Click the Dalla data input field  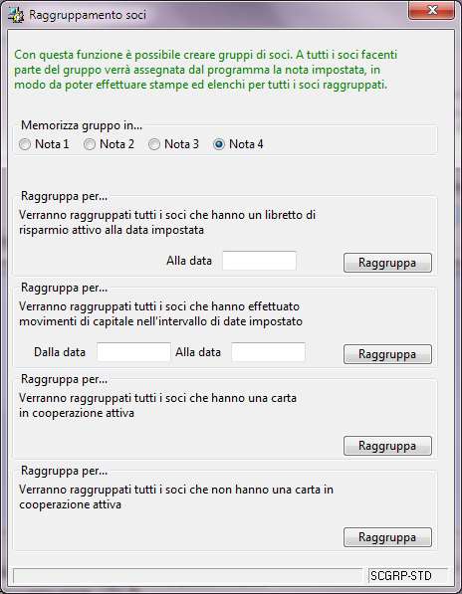click(133, 352)
